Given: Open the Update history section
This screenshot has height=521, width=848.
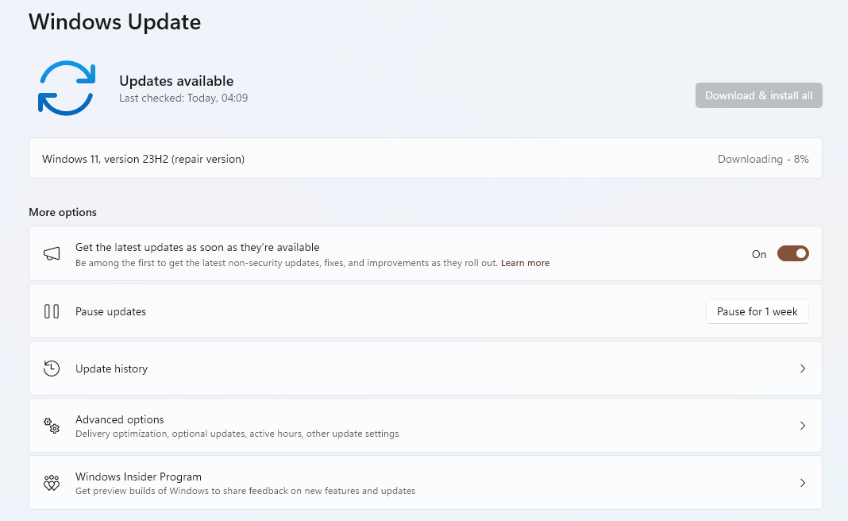Looking at the screenshot, I should [x=112, y=369].
